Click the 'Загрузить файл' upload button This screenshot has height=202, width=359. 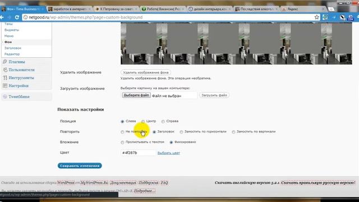point(214,95)
